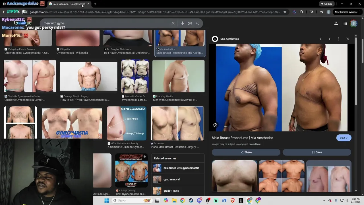This screenshot has width=364, height=205.
Task: Open Chrome media controls icon
Action: [x=322, y=12]
